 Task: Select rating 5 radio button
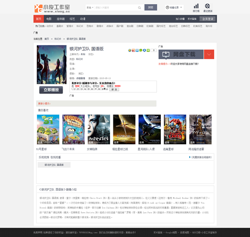87,89
